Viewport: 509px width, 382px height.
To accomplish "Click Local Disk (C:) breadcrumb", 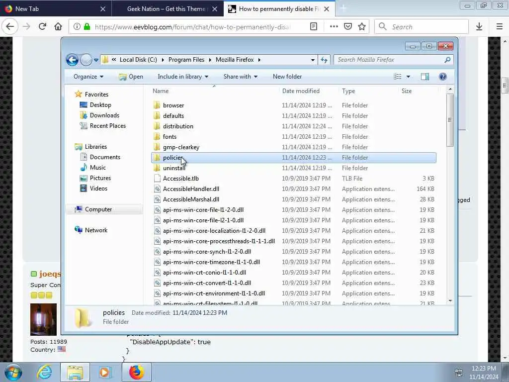I will point(138,60).
